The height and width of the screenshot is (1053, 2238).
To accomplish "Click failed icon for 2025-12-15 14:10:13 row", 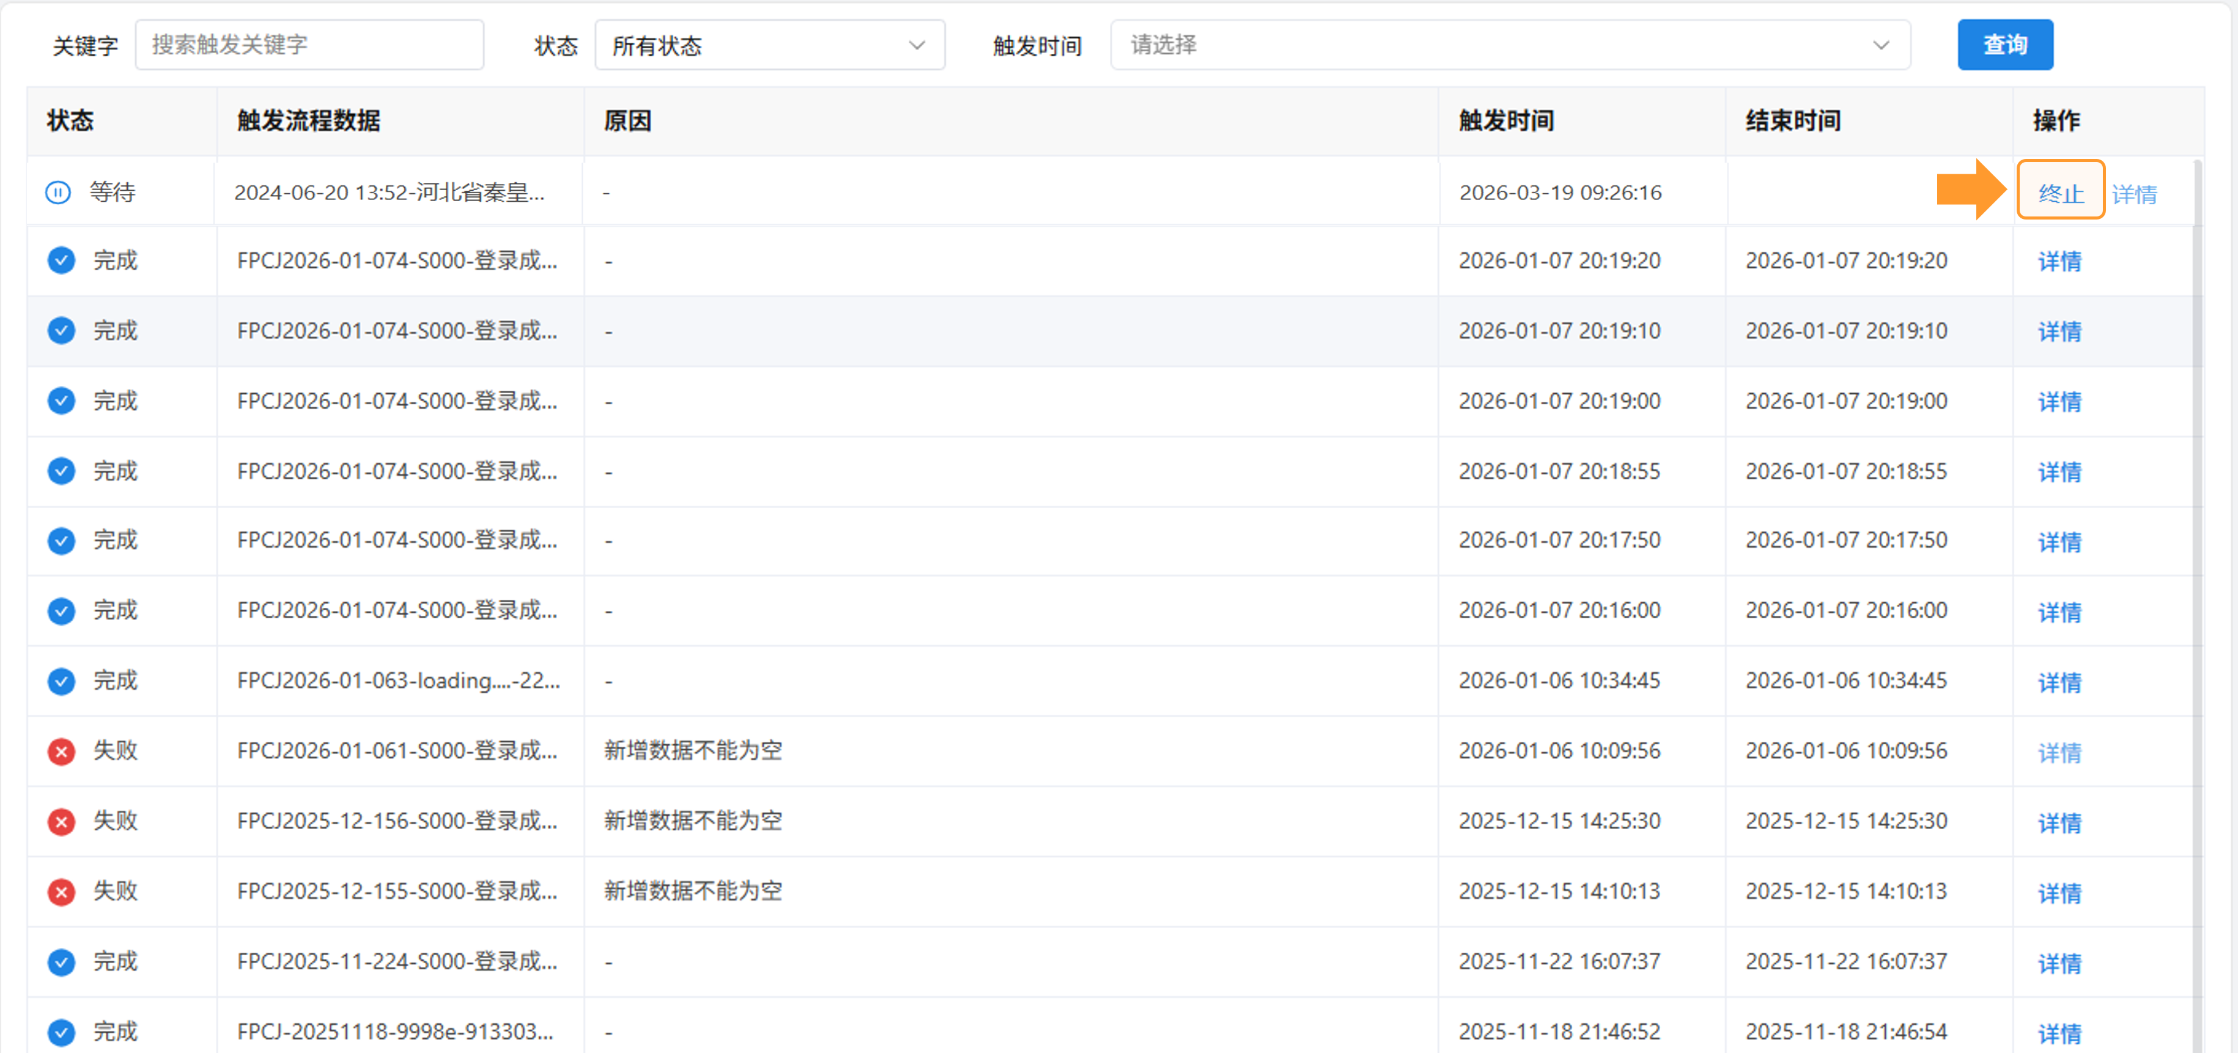I will (x=61, y=892).
